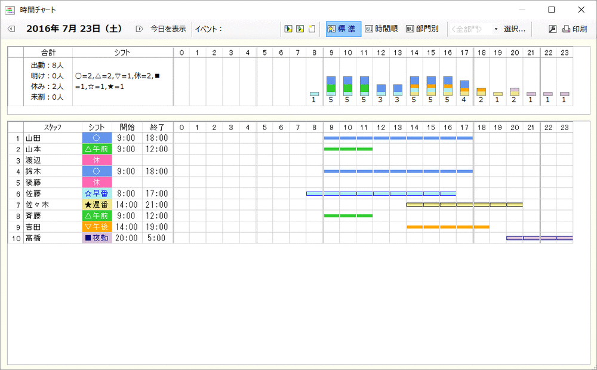Switch to 時間順 sort view

381,29
